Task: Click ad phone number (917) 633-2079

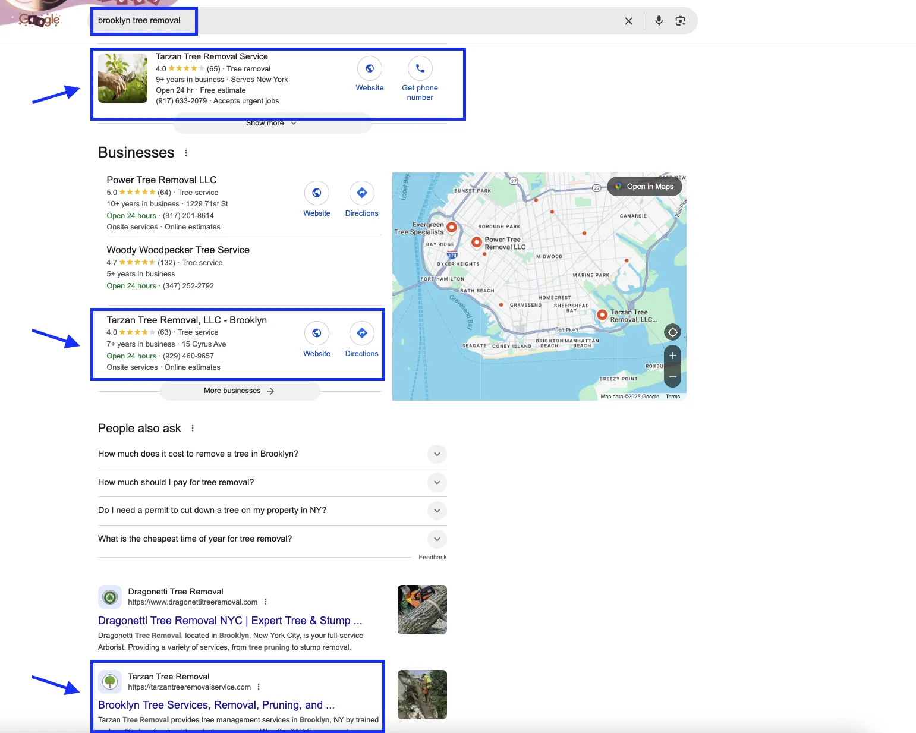Action: tap(181, 101)
